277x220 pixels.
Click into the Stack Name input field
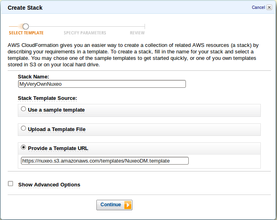click(102, 84)
